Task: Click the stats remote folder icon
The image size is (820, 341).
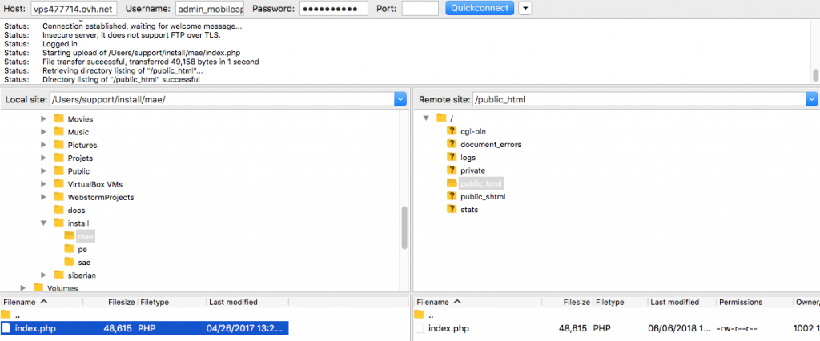Action: 452,209
